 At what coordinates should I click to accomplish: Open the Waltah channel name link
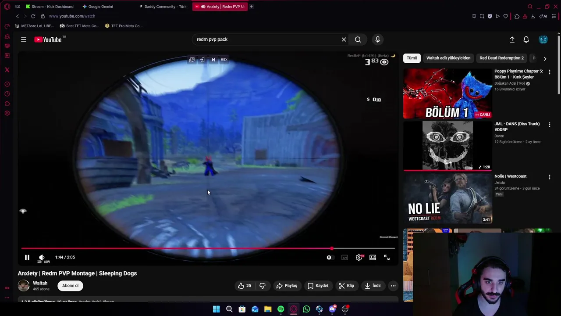point(40,283)
